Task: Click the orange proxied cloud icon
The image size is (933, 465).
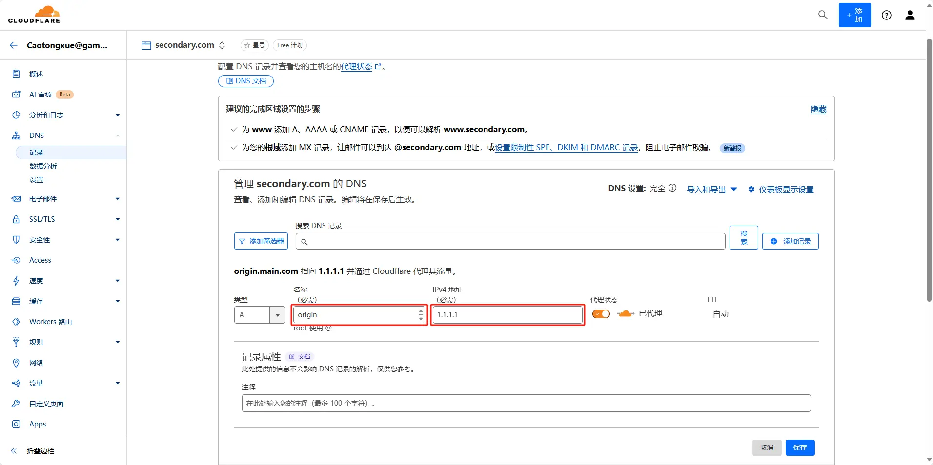Action: point(626,313)
